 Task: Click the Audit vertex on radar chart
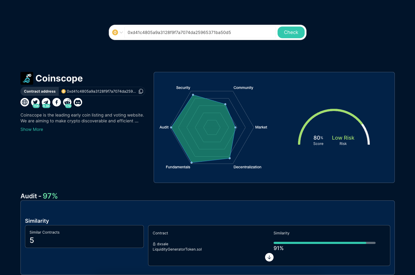171,127
